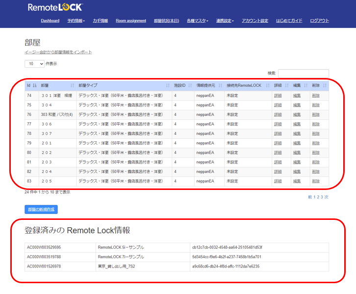Viewport: 356px width, 294px height.
Task: Click 編集 for room Id 82
Action: pyautogui.click(x=297, y=172)
